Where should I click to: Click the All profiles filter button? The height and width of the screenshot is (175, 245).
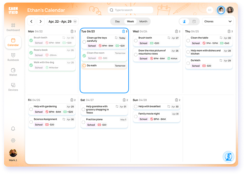coord(210,10)
